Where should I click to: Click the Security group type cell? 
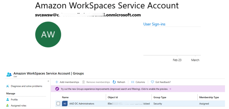pos(158,103)
